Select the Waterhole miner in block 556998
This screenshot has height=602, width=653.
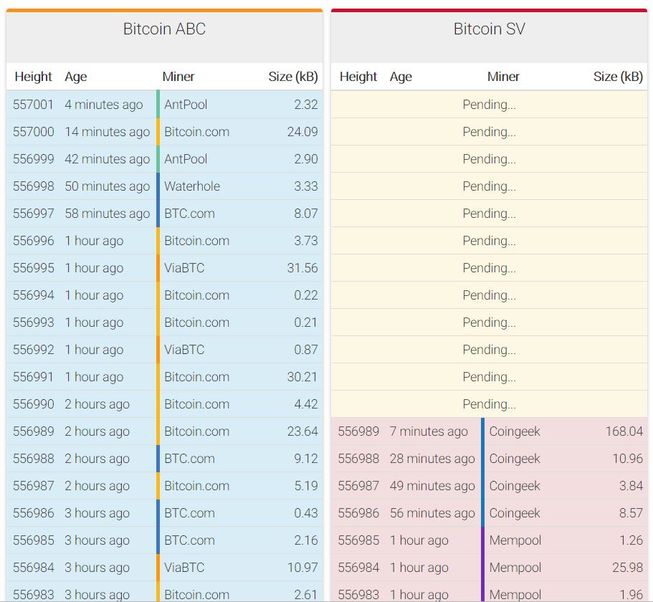point(191,186)
